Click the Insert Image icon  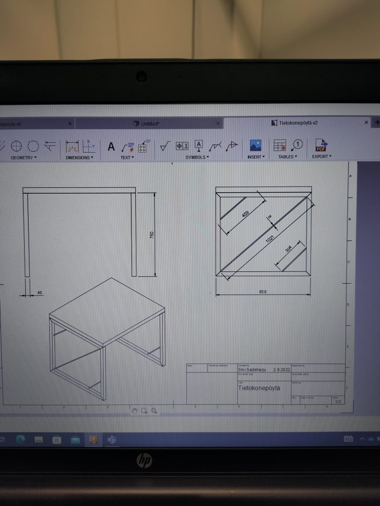pyautogui.click(x=255, y=146)
